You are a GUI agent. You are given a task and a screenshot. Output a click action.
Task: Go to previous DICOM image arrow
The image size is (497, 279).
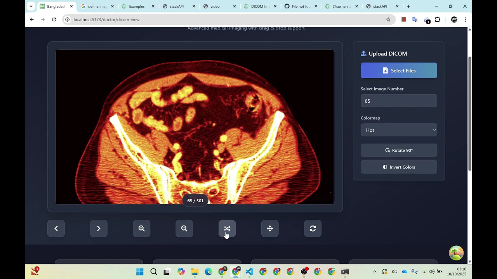(x=56, y=229)
